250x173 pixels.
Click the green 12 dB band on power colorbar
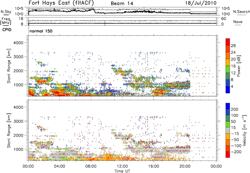click(x=228, y=69)
